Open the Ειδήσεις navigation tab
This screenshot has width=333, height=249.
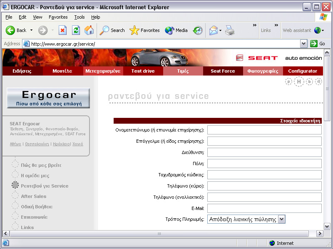click(22, 71)
